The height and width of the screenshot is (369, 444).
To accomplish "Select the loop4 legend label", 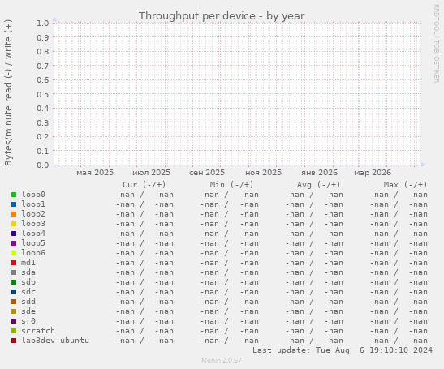I will click(x=33, y=234).
